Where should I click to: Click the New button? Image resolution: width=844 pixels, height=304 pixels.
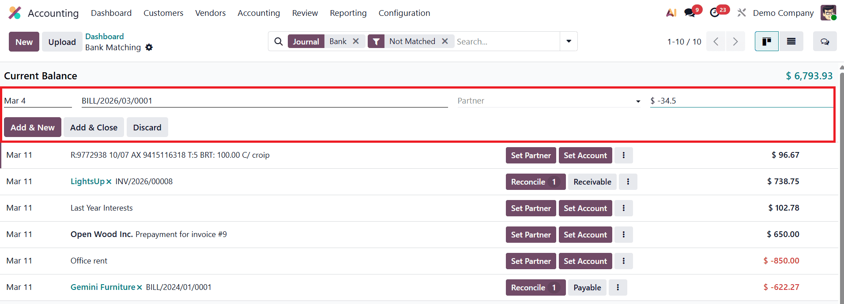coord(24,42)
